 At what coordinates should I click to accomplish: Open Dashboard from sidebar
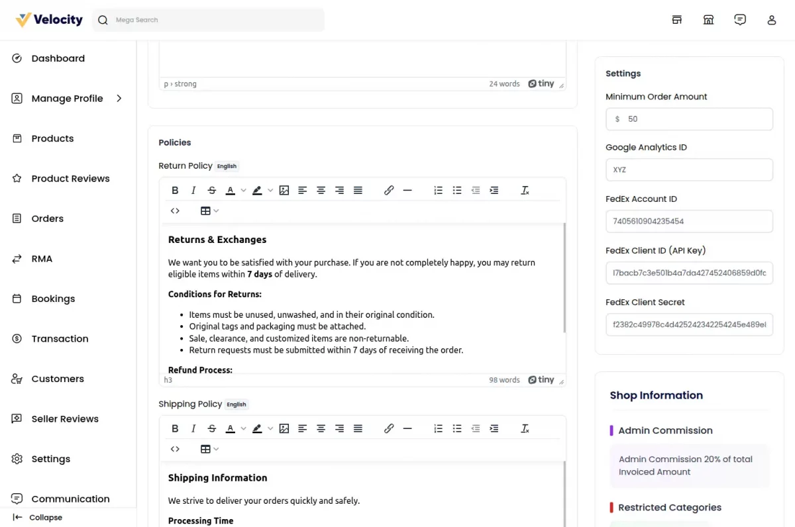(58, 58)
